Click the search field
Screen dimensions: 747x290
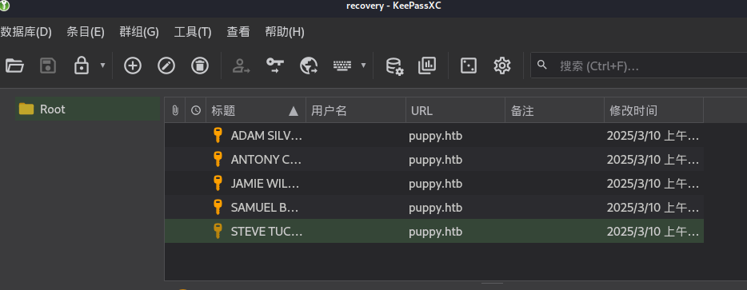[x=638, y=66]
